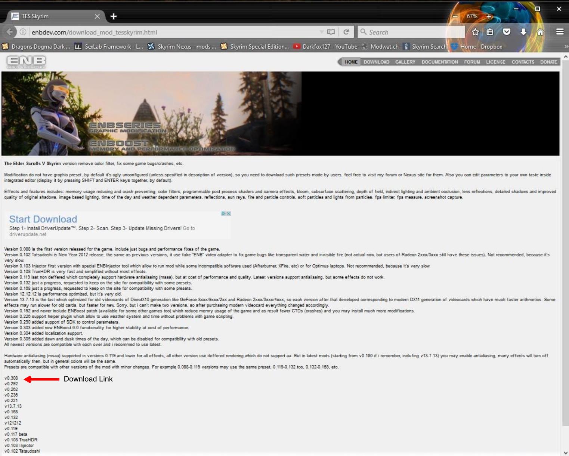Open the CONTACTS menu item
This screenshot has height=456, width=569.
(523, 62)
